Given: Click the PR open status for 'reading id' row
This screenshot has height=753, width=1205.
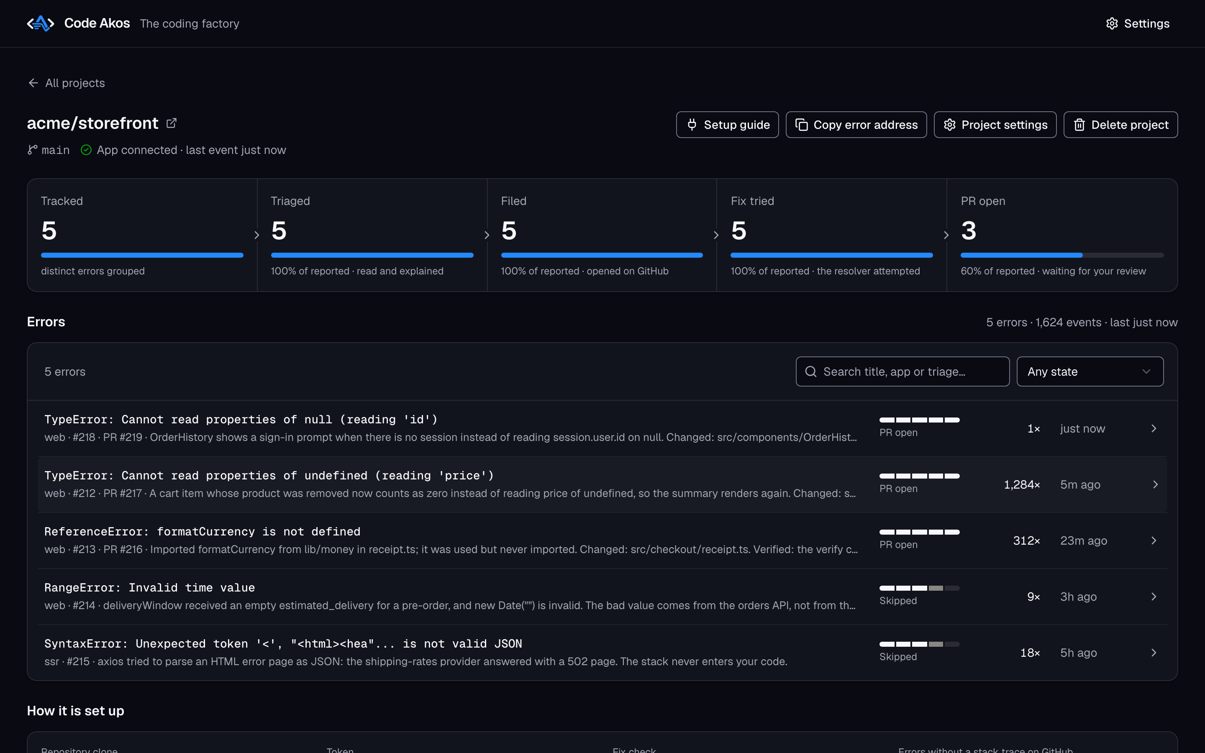Looking at the screenshot, I should tap(898, 432).
